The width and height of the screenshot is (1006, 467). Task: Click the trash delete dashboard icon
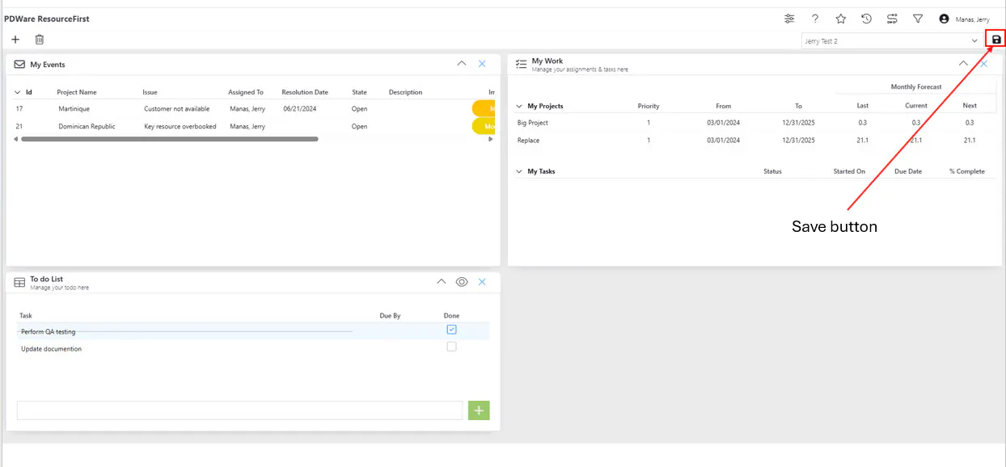coord(39,40)
